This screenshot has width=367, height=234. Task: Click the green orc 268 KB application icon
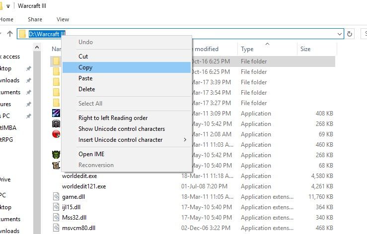[56, 155]
